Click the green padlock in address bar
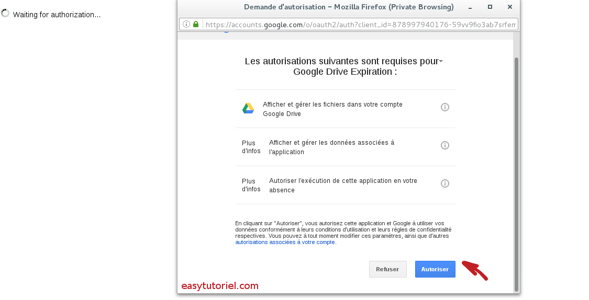The height and width of the screenshot is (300, 589). (196, 25)
